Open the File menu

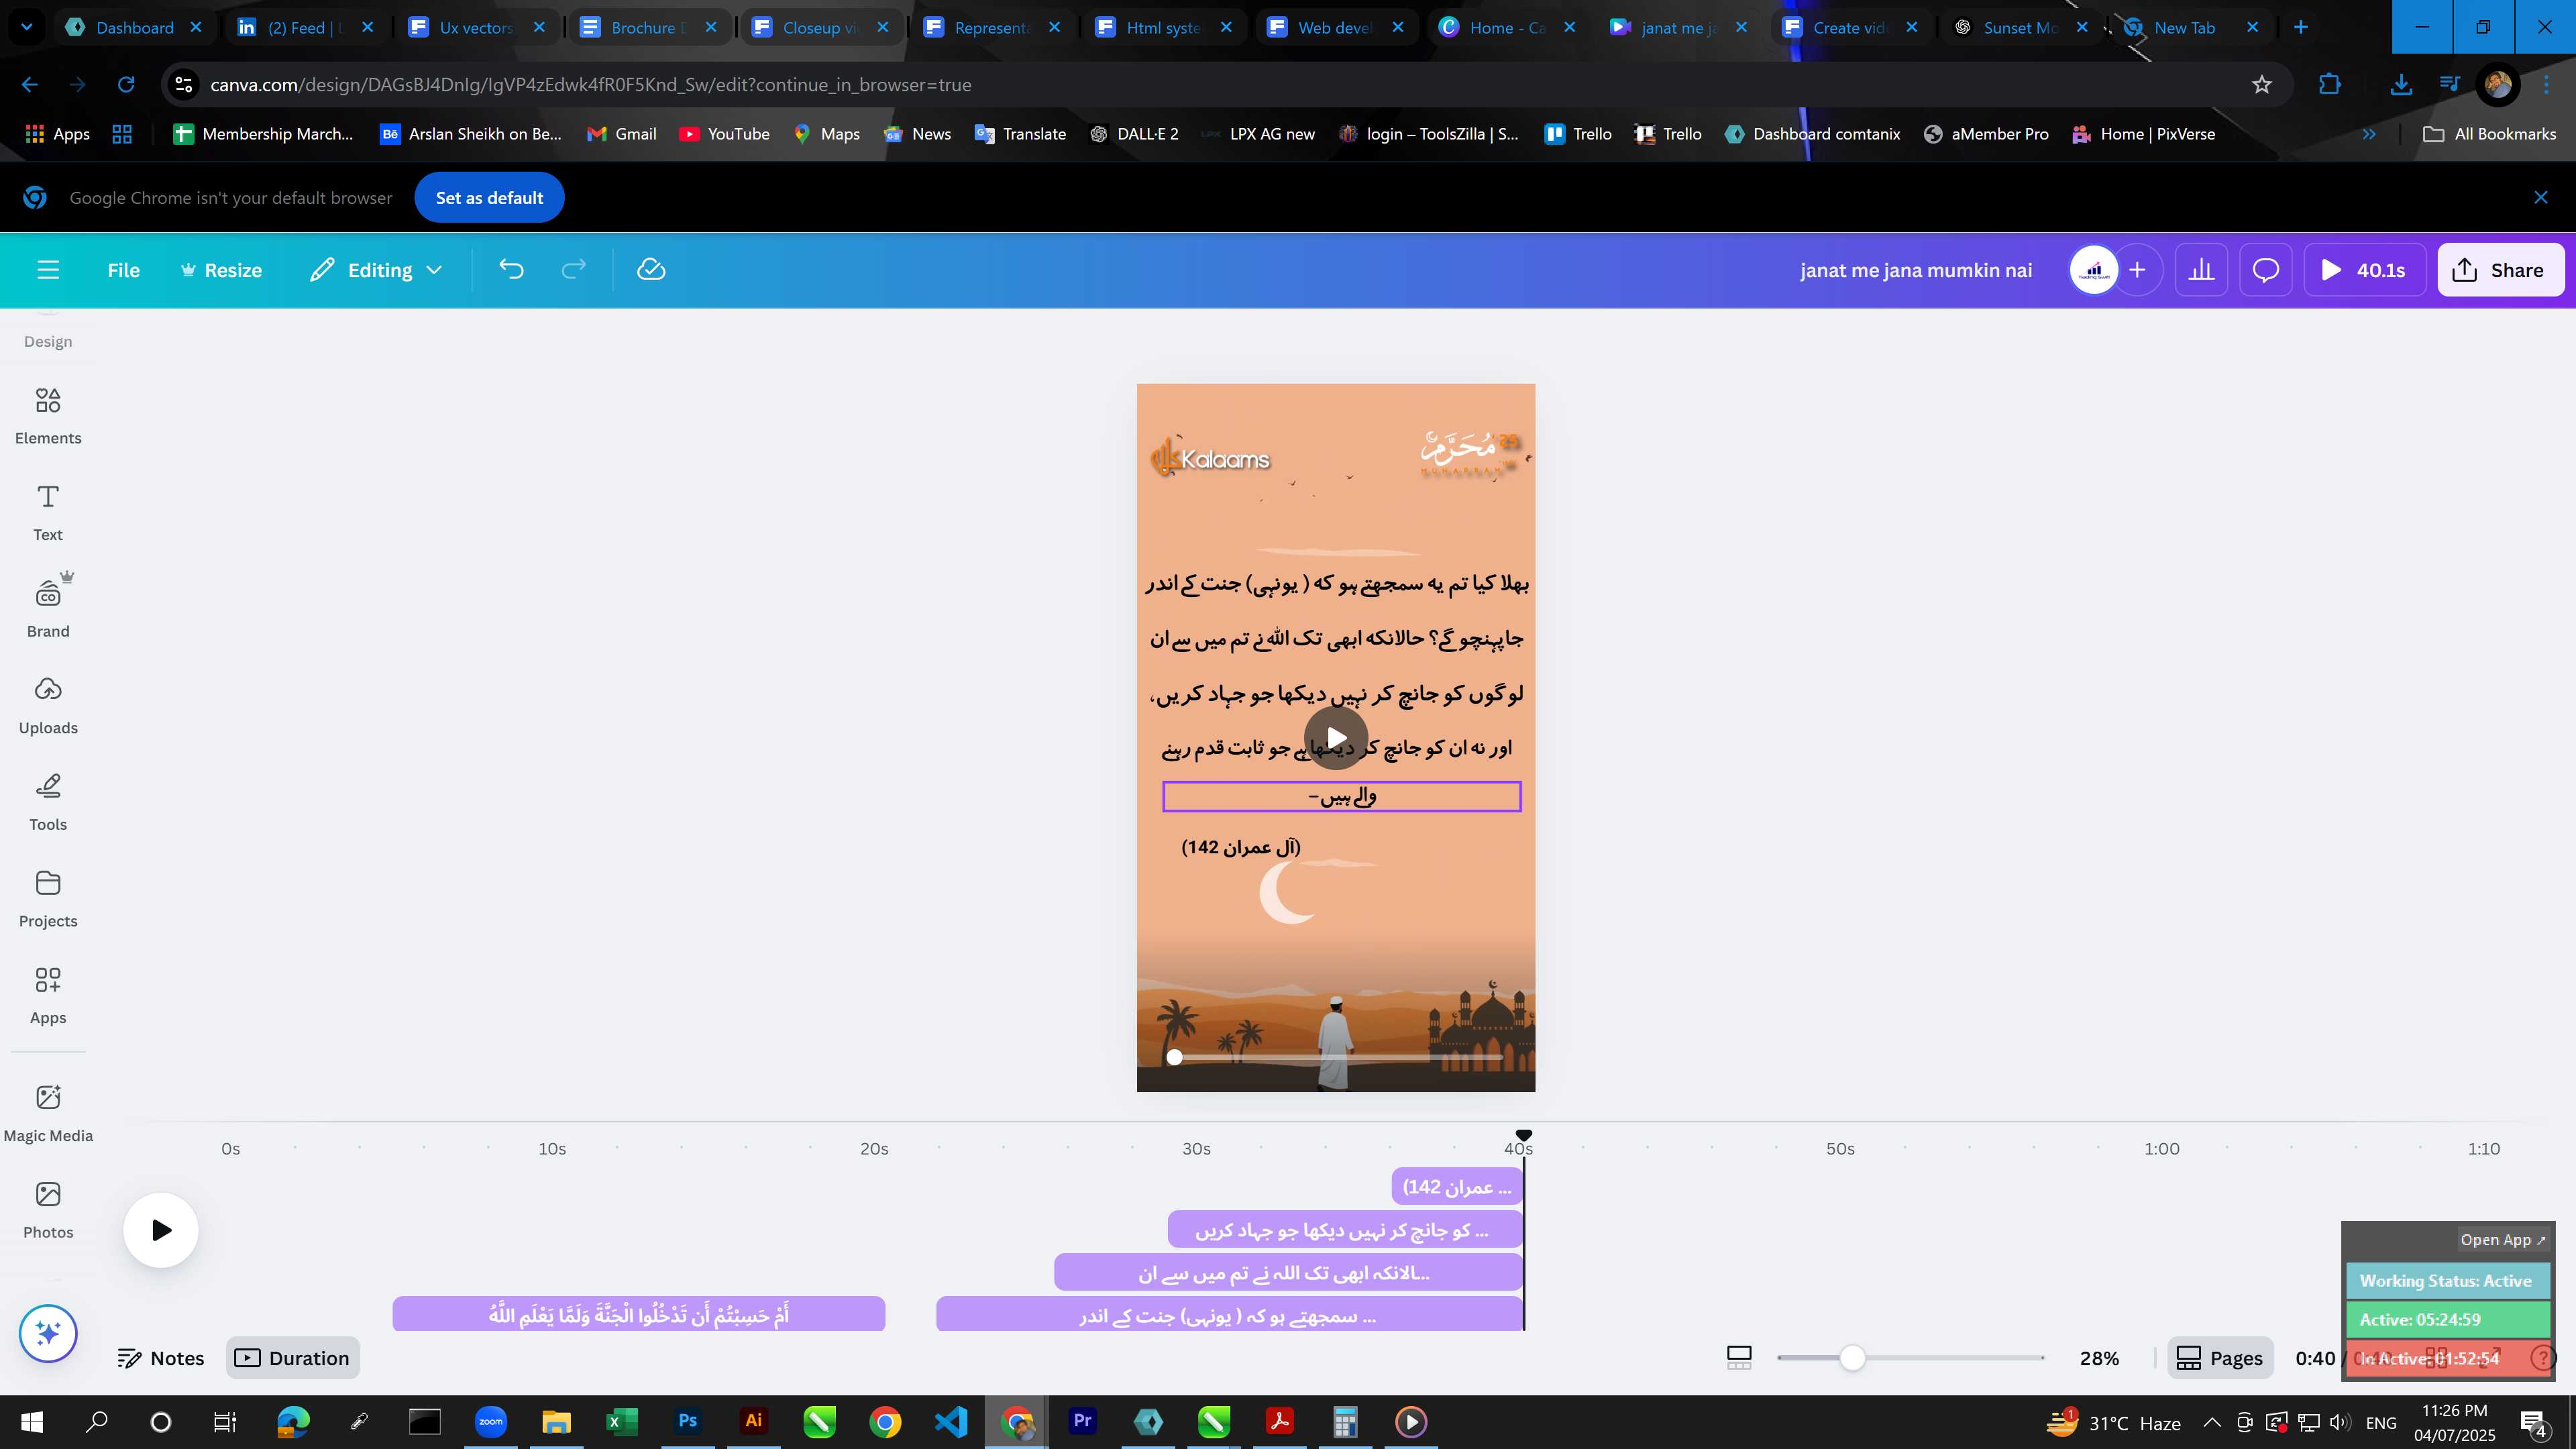(124, 270)
